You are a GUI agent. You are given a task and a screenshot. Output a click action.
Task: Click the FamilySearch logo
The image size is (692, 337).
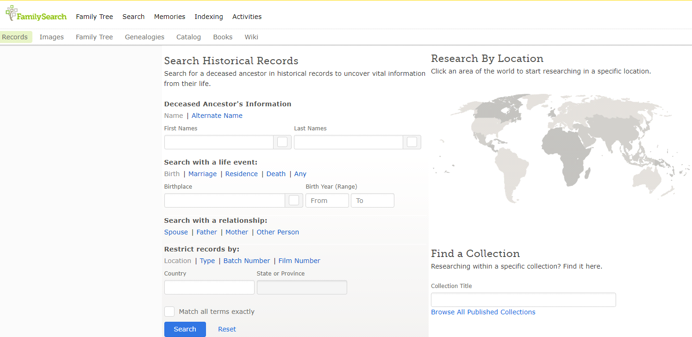[x=36, y=14]
